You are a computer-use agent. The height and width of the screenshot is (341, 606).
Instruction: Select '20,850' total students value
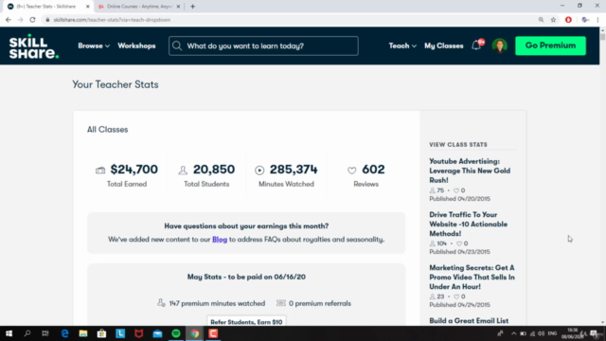(x=214, y=170)
